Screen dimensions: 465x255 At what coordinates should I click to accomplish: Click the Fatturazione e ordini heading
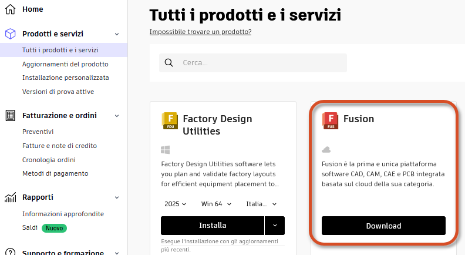point(60,116)
